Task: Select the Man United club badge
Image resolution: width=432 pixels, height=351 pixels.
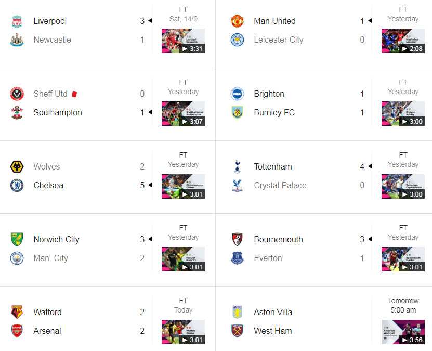Action: pyautogui.click(x=236, y=21)
